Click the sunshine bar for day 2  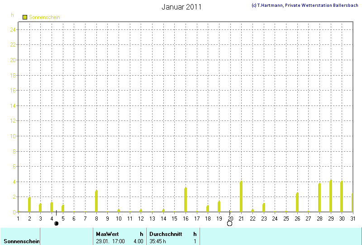[29, 204]
